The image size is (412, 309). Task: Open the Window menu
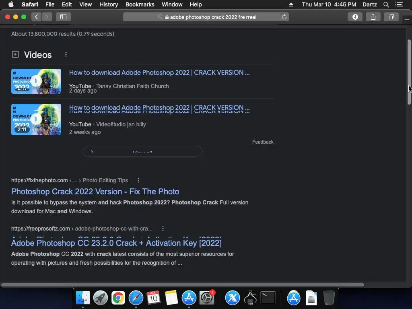tap(172, 4)
